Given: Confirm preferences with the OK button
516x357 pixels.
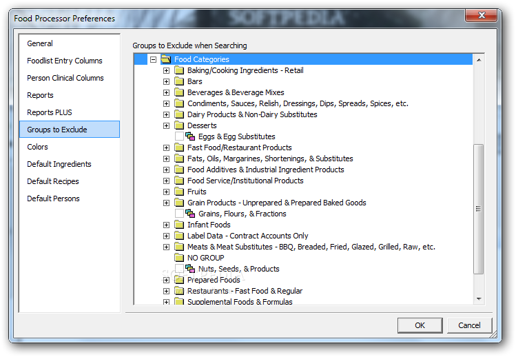Looking at the screenshot, I should click(x=420, y=325).
